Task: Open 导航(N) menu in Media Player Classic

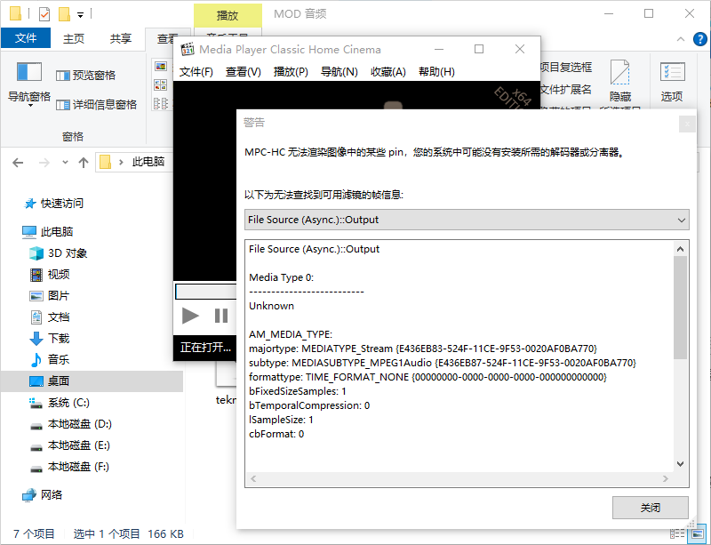Action: point(340,72)
